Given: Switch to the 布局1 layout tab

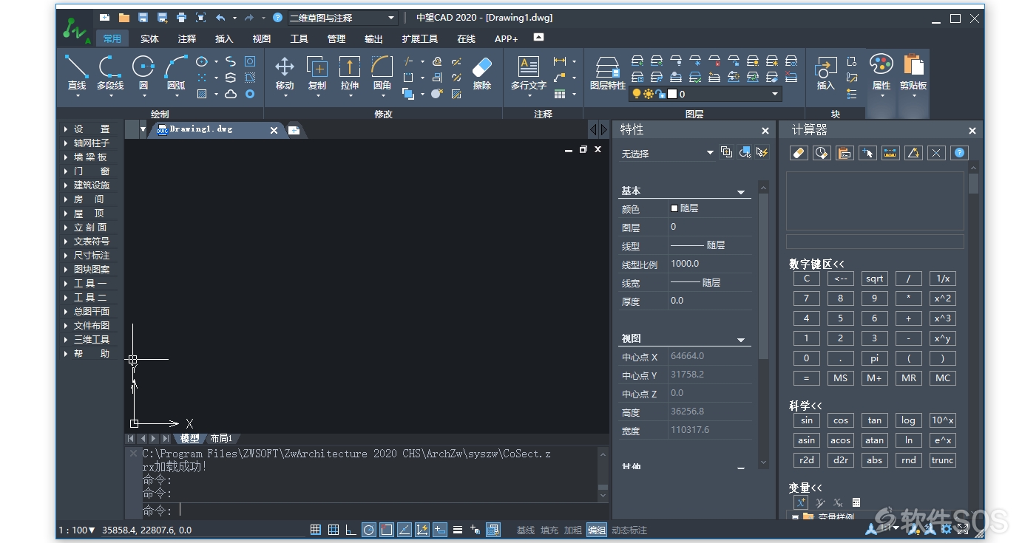Looking at the screenshot, I should coord(221,438).
